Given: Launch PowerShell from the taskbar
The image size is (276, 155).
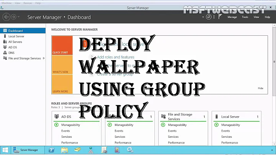Looking at the screenshot, I should [51, 150].
